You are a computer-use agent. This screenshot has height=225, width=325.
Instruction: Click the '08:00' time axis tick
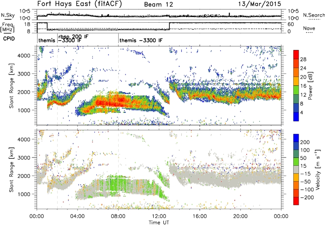(118, 216)
